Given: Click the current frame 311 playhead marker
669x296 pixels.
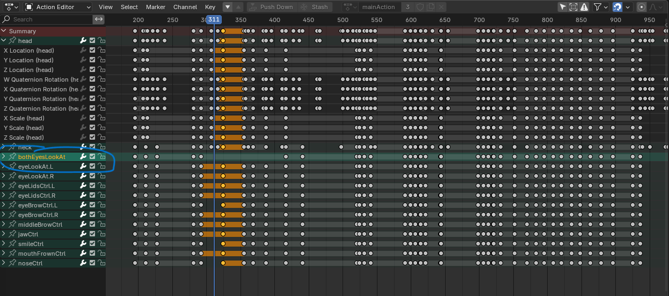Looking at the screenshot, I should click(214, 19).
